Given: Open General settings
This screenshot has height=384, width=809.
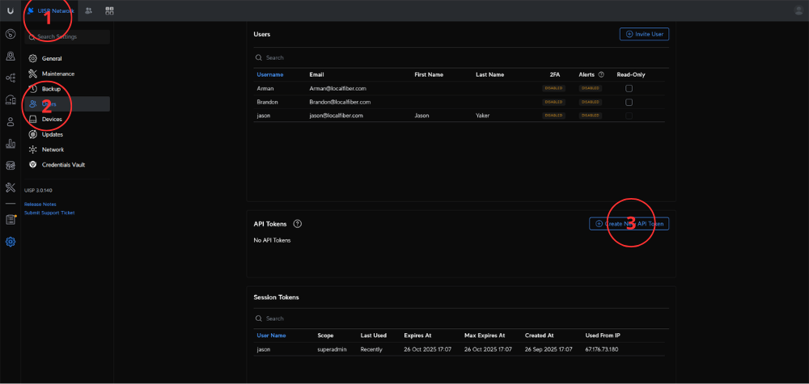Looking at the screenshot, I should 67,59.
